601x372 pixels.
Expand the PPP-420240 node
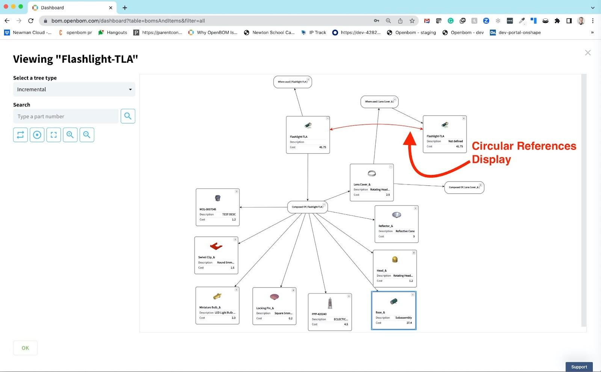pyautogui.click(x=349, y=296)
